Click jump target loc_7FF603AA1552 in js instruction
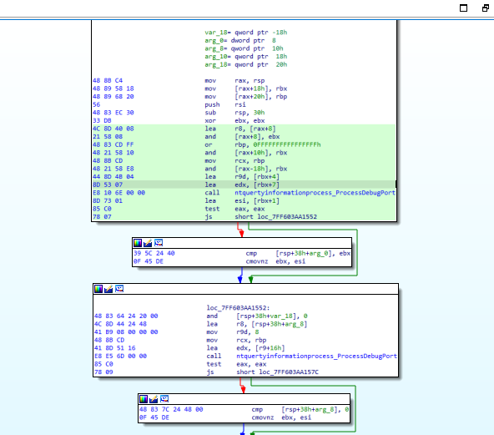The height and width of the screenshot is (435, 494). tap(287, 216)
